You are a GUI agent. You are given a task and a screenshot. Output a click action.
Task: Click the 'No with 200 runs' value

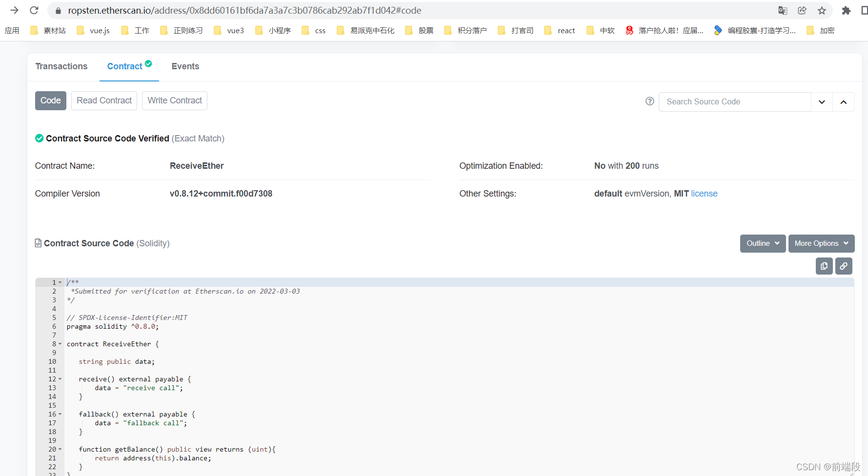pyautogui.click(x=626, y=166)
